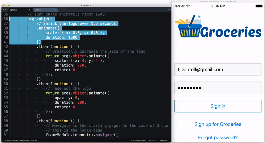Click the email address input field
The image size is (265, 143).
click(218, 69)
